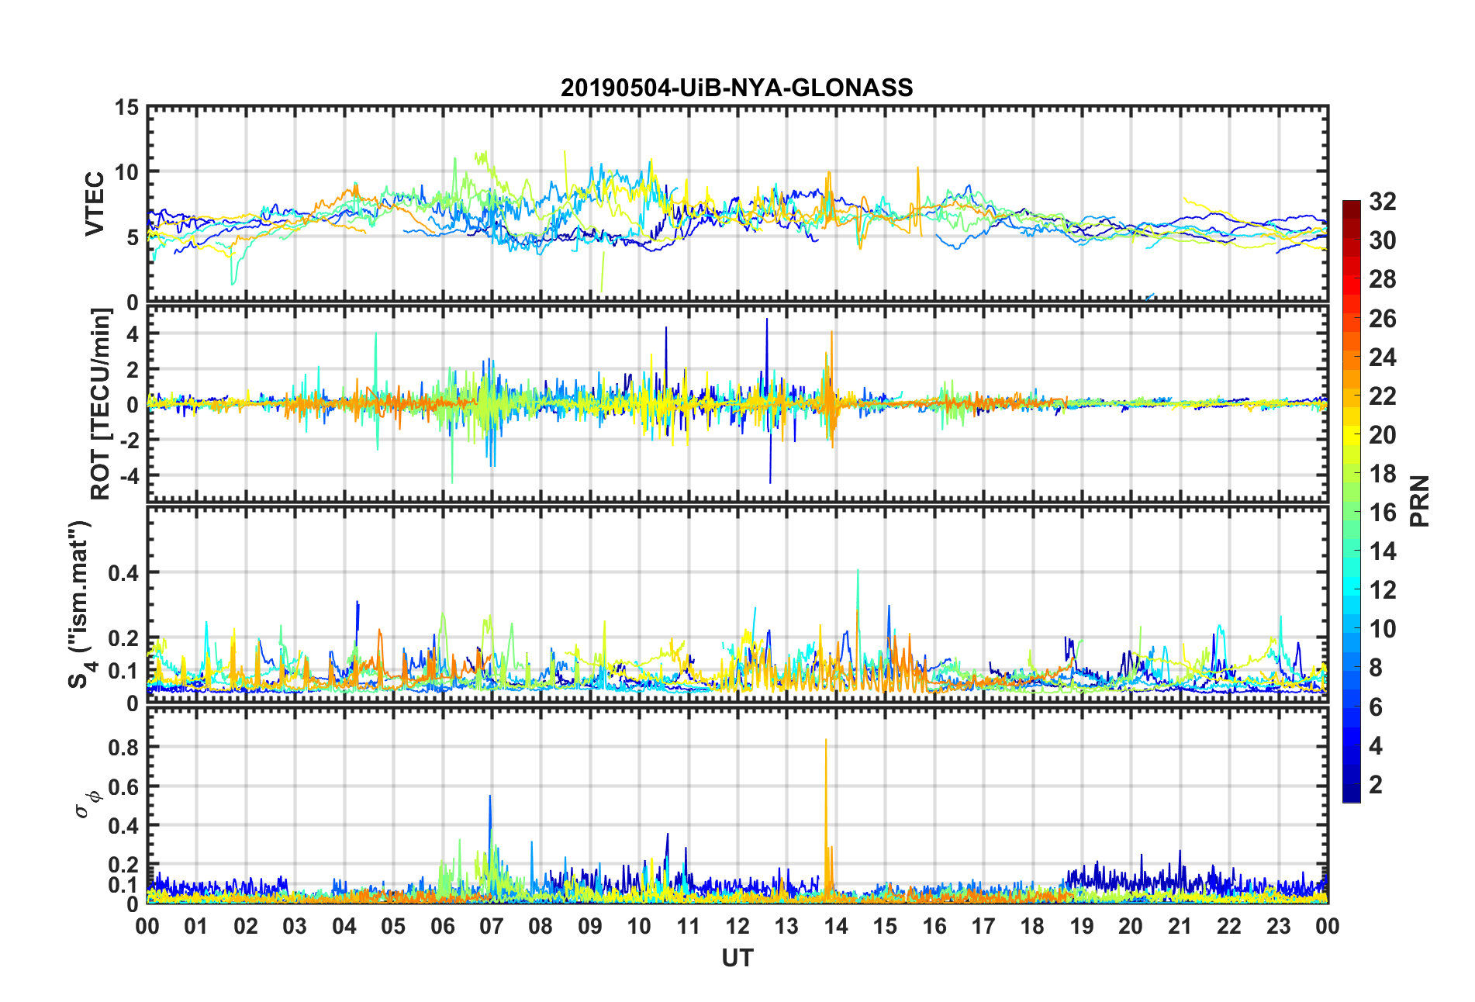
Task: Click UT axis tick label 18
Action: [1033, 926]
